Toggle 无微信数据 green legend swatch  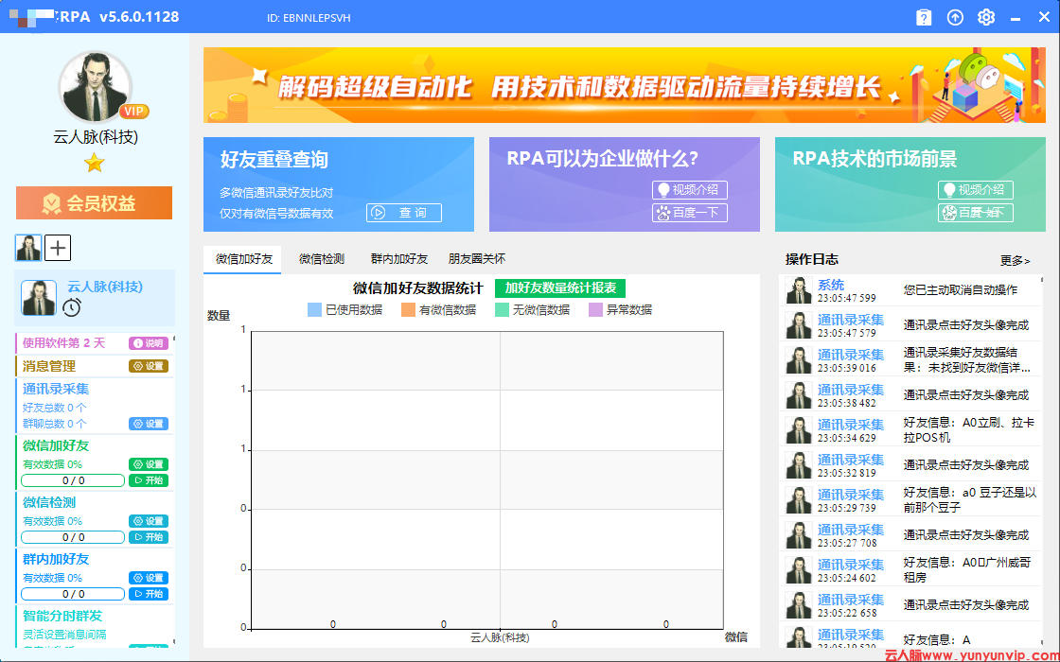pos(501,310)
